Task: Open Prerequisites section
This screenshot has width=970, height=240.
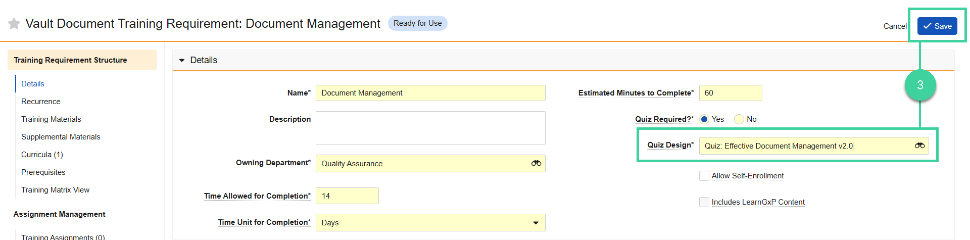Action: pyautogui.click(x=43, y=172)
